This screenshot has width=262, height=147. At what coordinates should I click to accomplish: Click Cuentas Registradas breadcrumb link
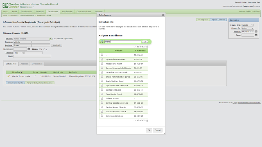click(x=27, y=16)
